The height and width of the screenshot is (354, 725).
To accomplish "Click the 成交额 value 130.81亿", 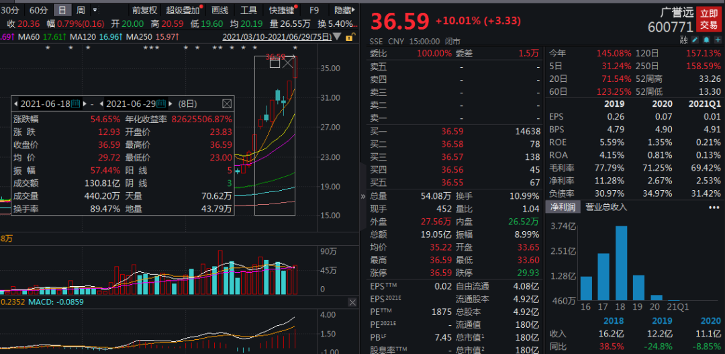I will (x=103, y=183).
